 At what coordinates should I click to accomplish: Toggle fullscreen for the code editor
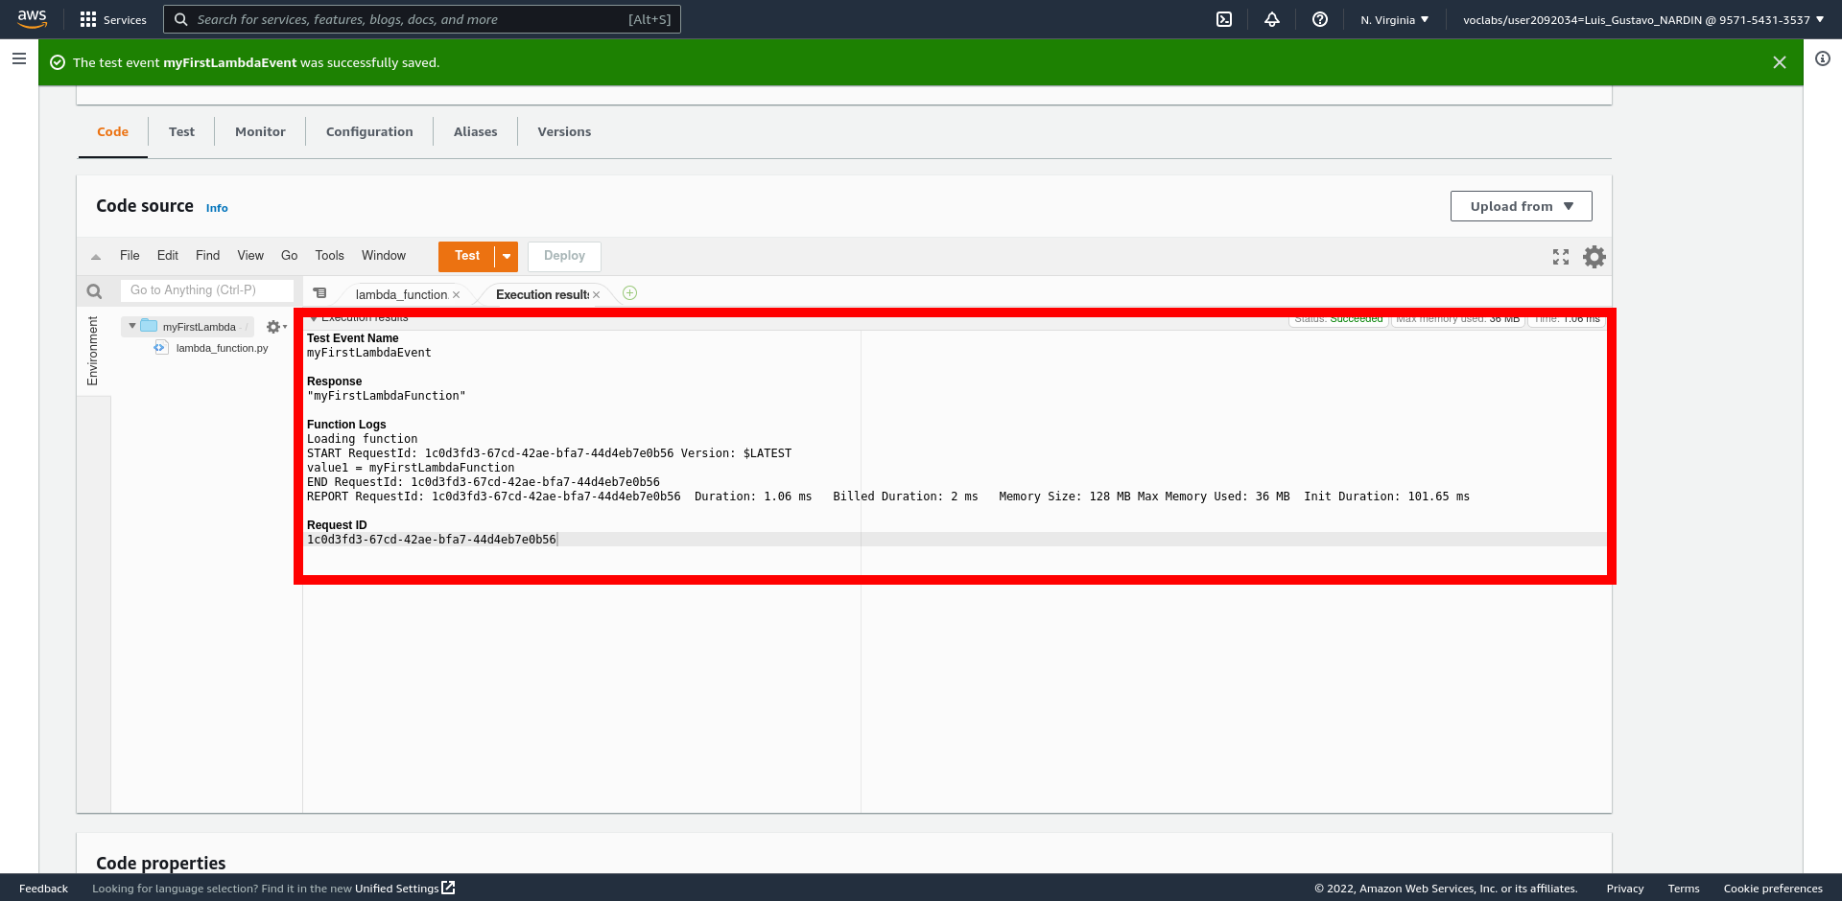click(x=1561, y=257)
